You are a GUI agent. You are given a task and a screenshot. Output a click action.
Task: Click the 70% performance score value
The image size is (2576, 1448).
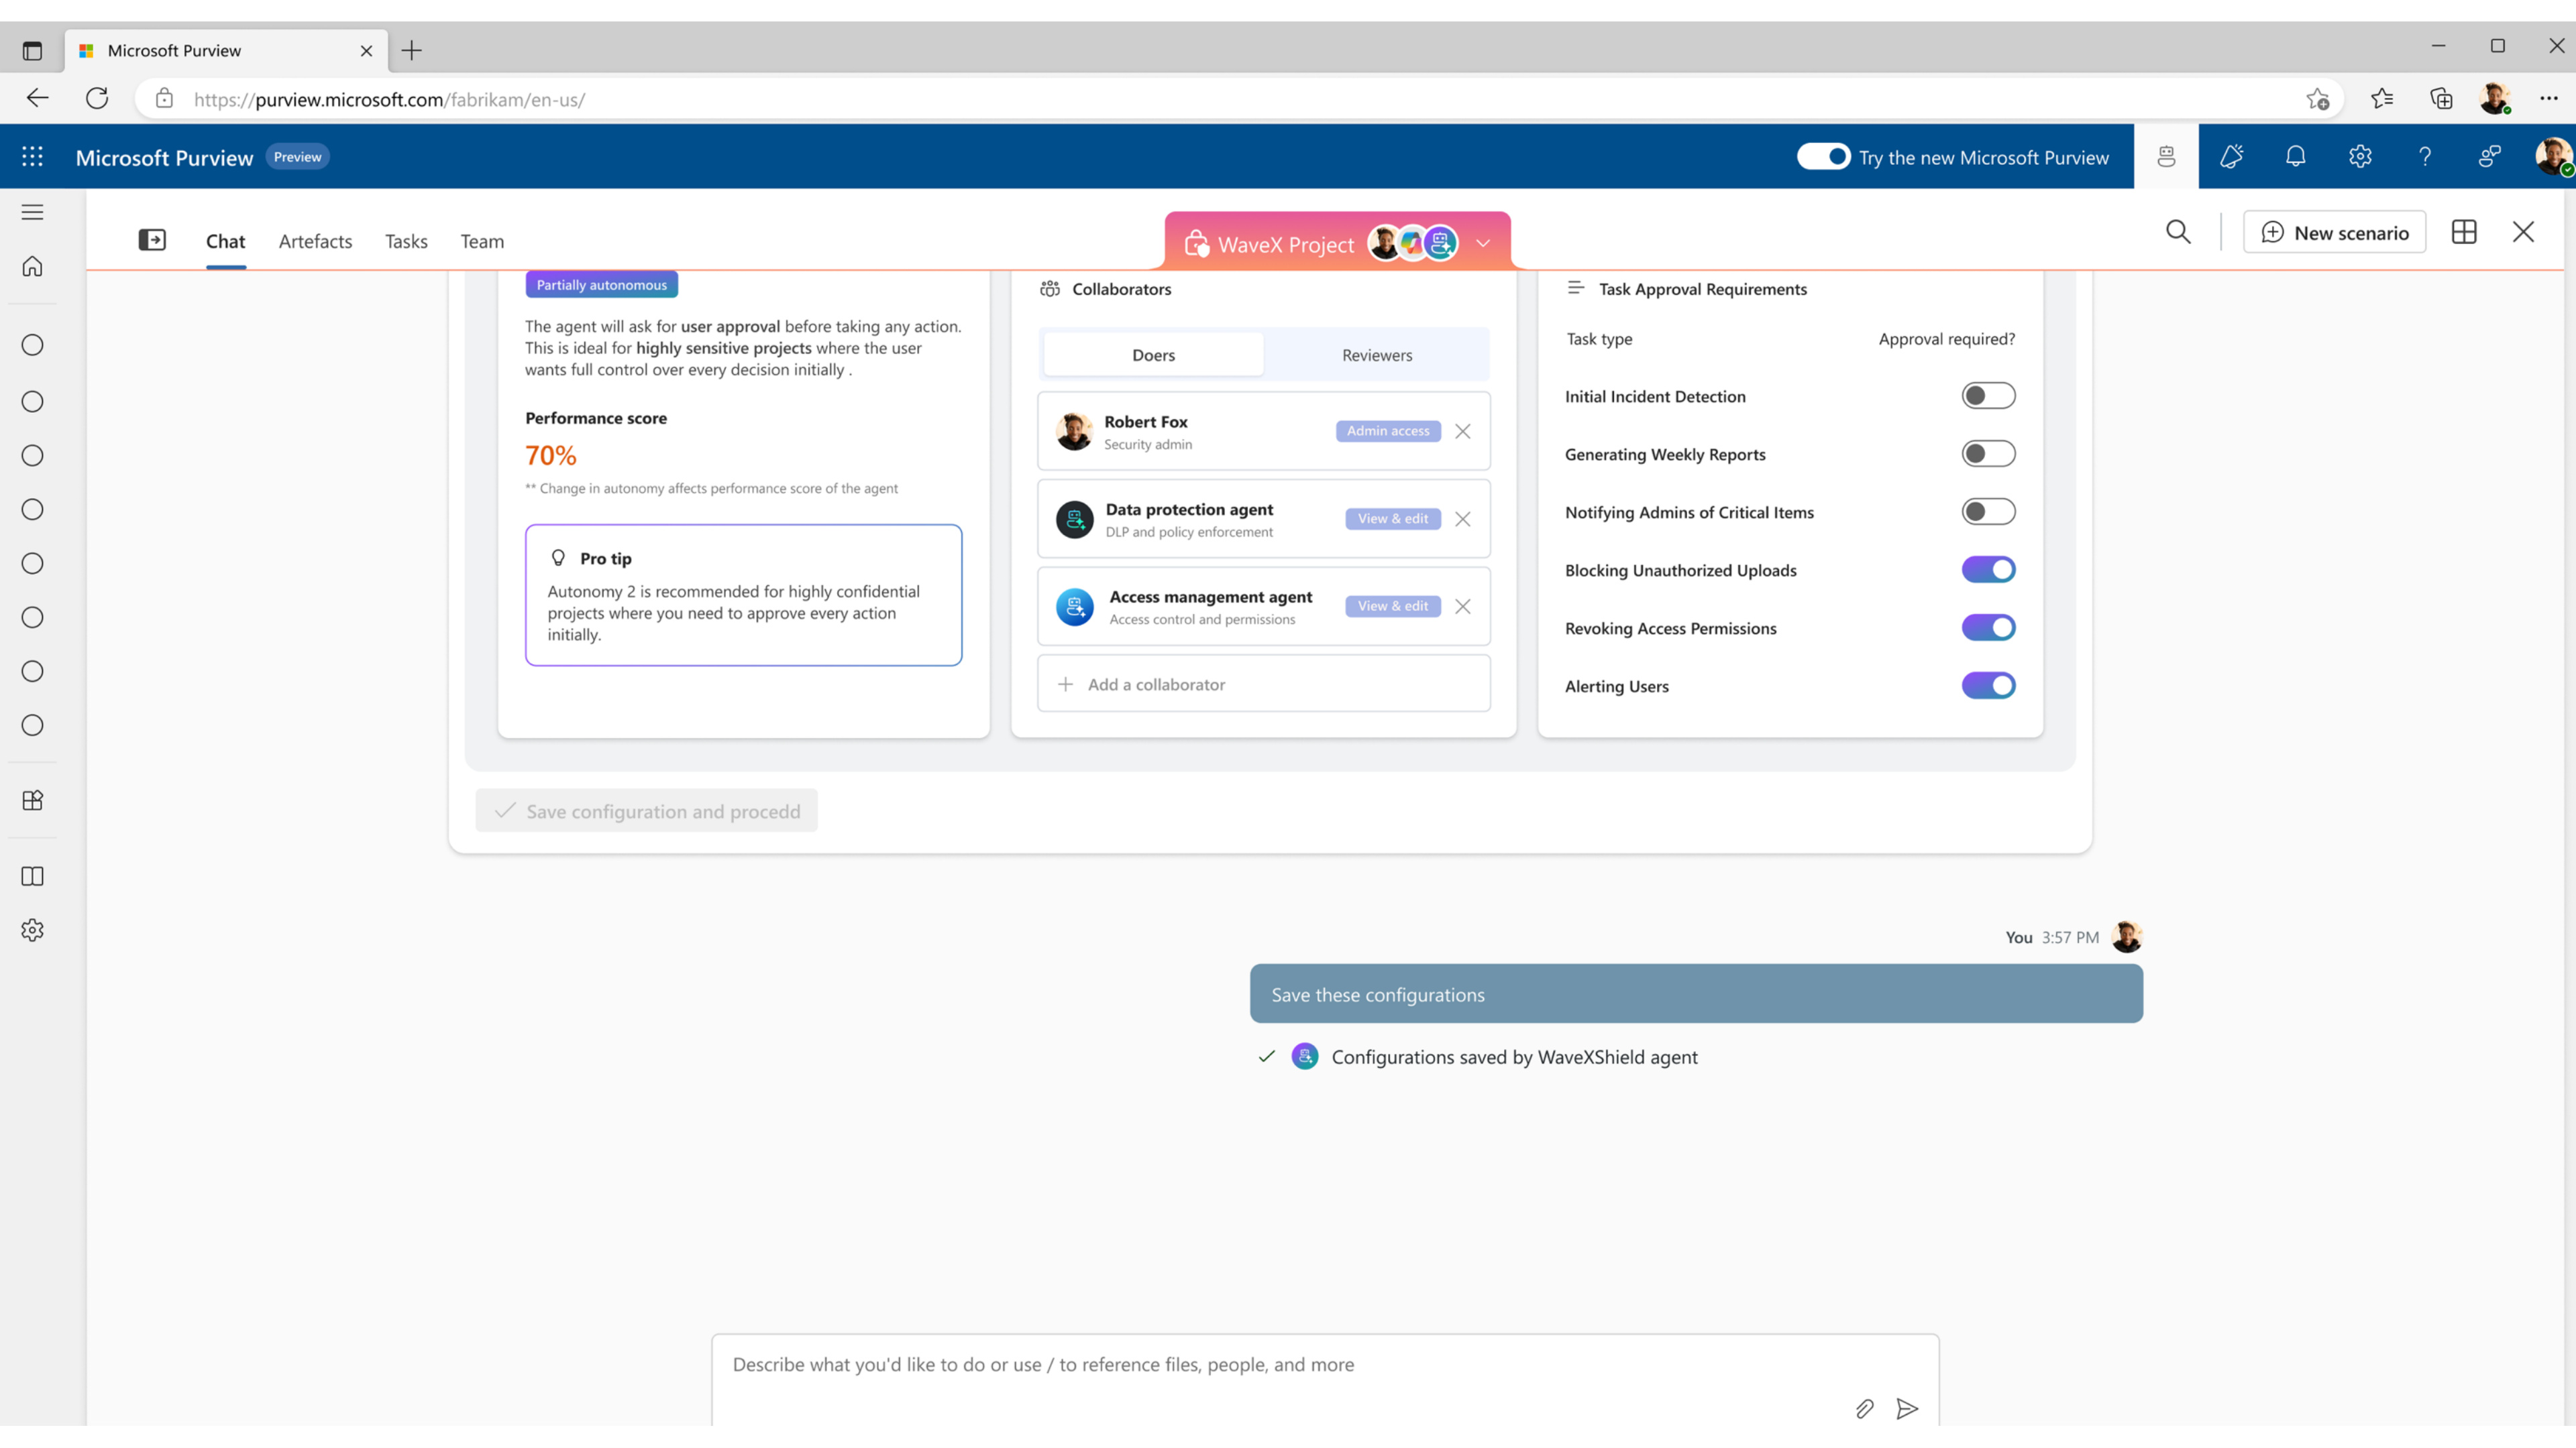550,456
